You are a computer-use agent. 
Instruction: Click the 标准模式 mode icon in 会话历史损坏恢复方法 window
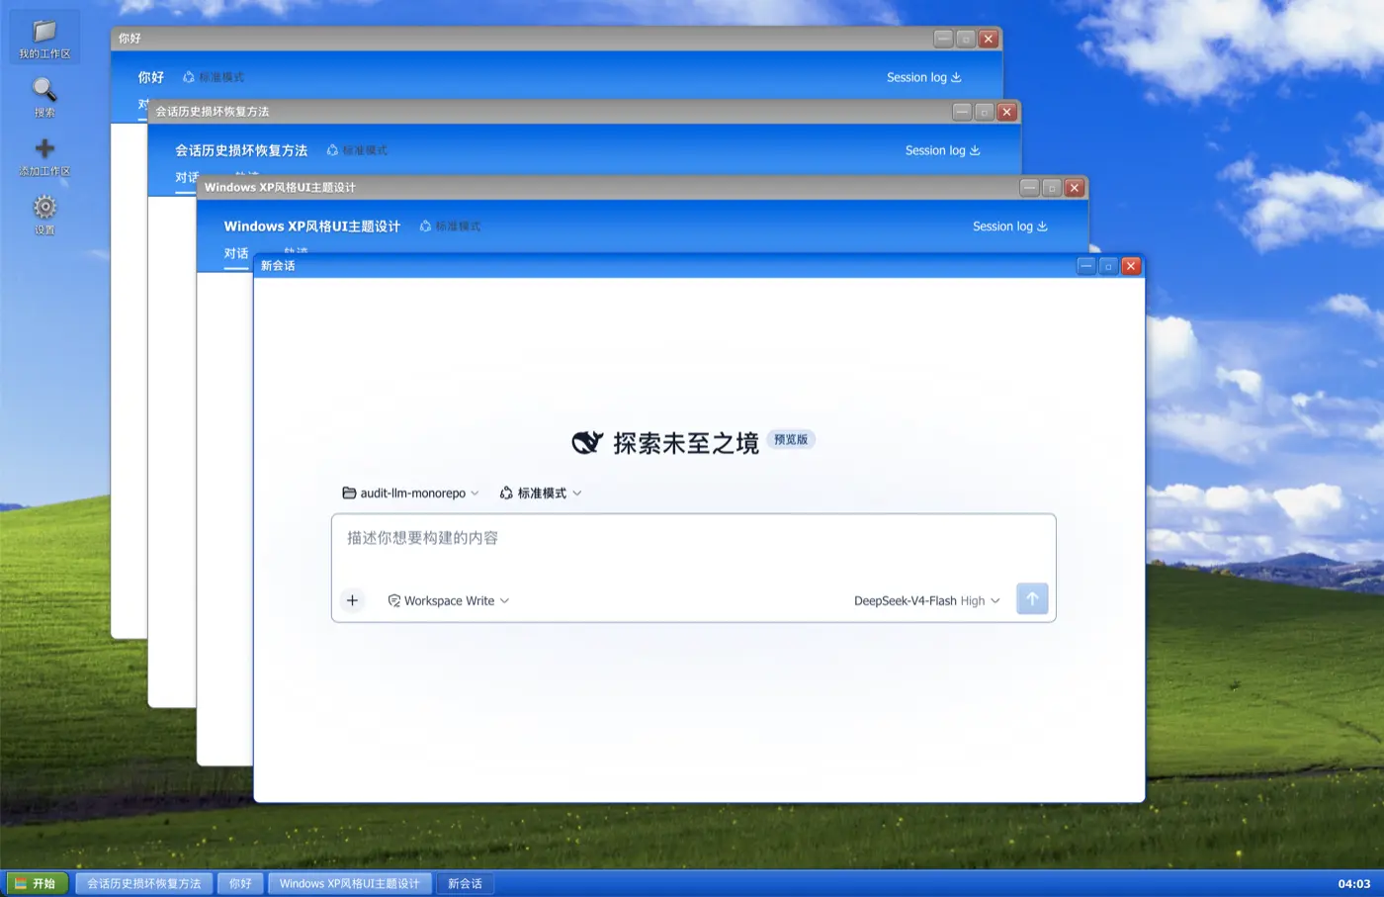coord(332,150)
